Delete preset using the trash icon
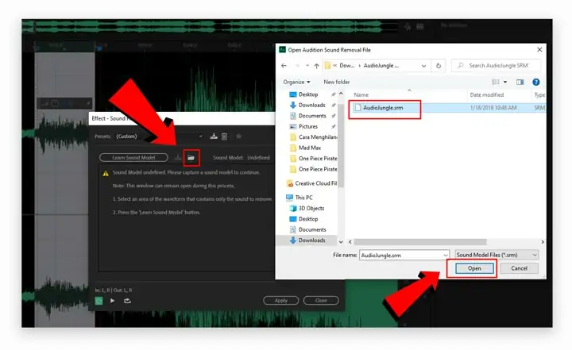 tap(224, 137)
